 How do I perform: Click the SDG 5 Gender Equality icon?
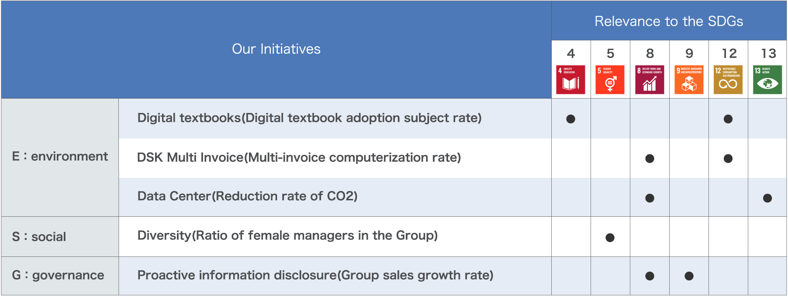click(x=610, y=80)
